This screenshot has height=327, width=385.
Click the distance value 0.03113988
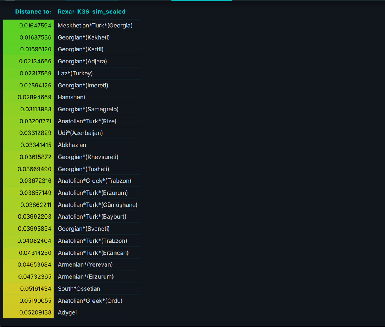[x=36, y=109]
